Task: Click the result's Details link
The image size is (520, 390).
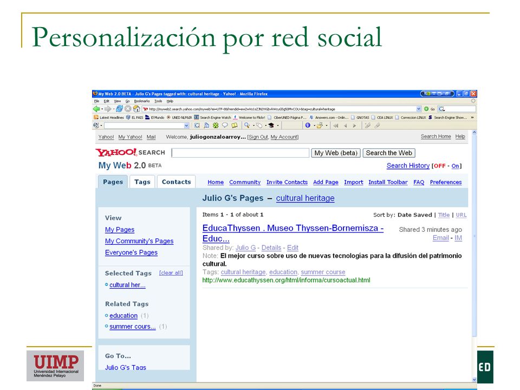Action: click(x=271, y=248)
